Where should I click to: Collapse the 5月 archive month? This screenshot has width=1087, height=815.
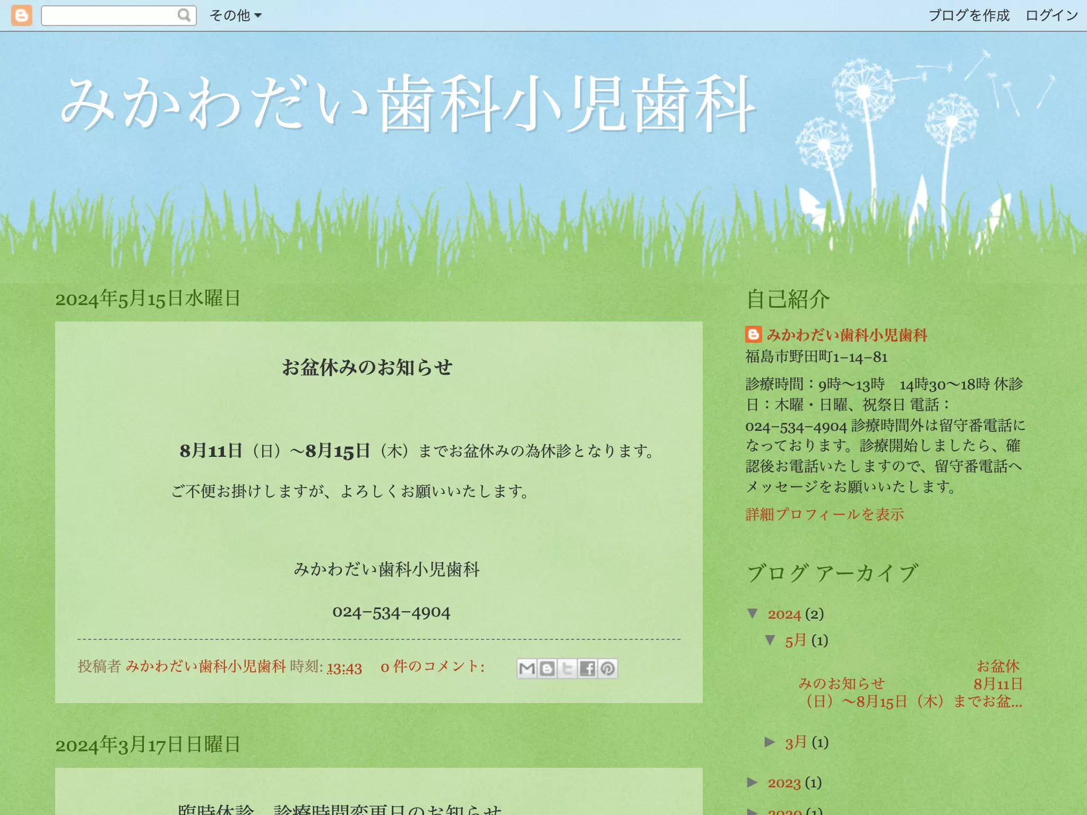pyautogui.click(x=770, y=640)
